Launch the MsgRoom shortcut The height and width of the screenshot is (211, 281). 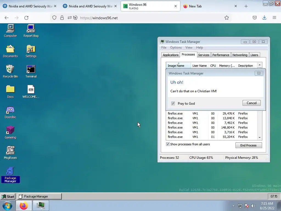[x=10, y=153]
